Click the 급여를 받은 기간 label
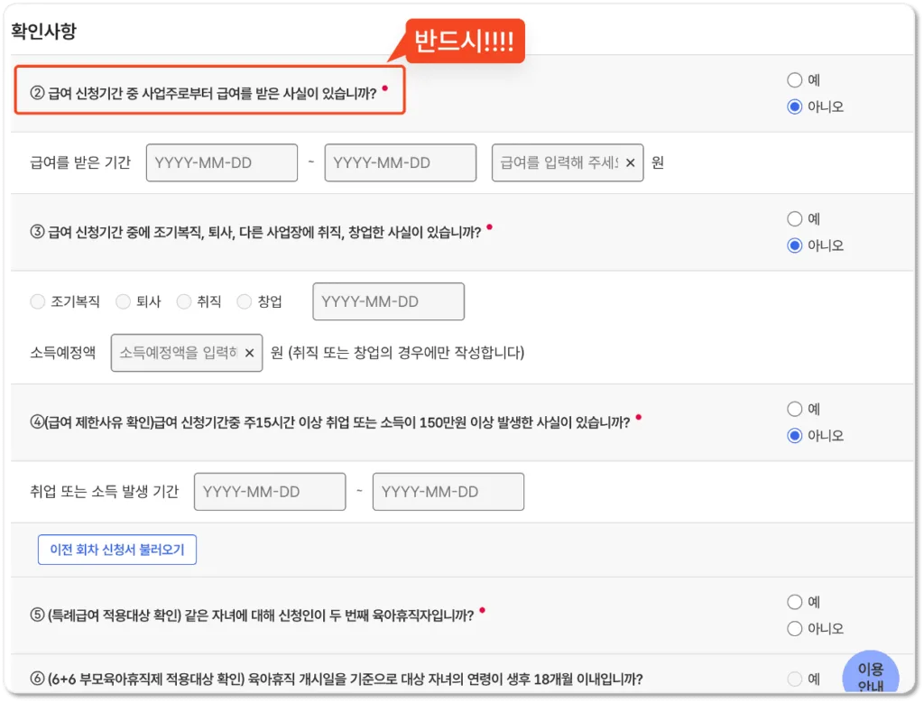The height and width of the screenshot is (703, 924). click(x=80, y=162)
